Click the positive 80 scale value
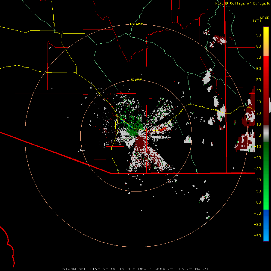This screenshot has height=271, width=271. tap(259, 46)
